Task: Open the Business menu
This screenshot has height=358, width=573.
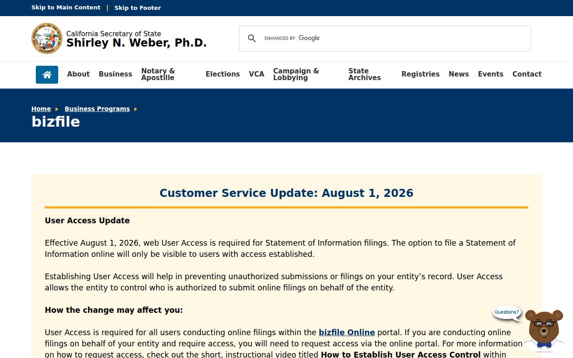Action: click(x=115, y=74)
